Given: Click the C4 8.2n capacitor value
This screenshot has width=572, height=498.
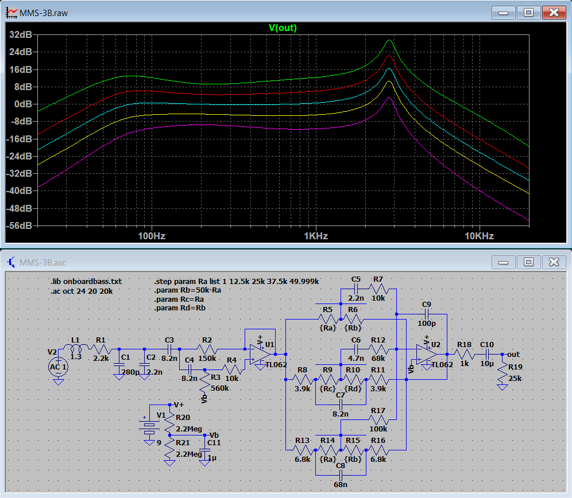Looking at the screenshot, I should click(190, 379).
